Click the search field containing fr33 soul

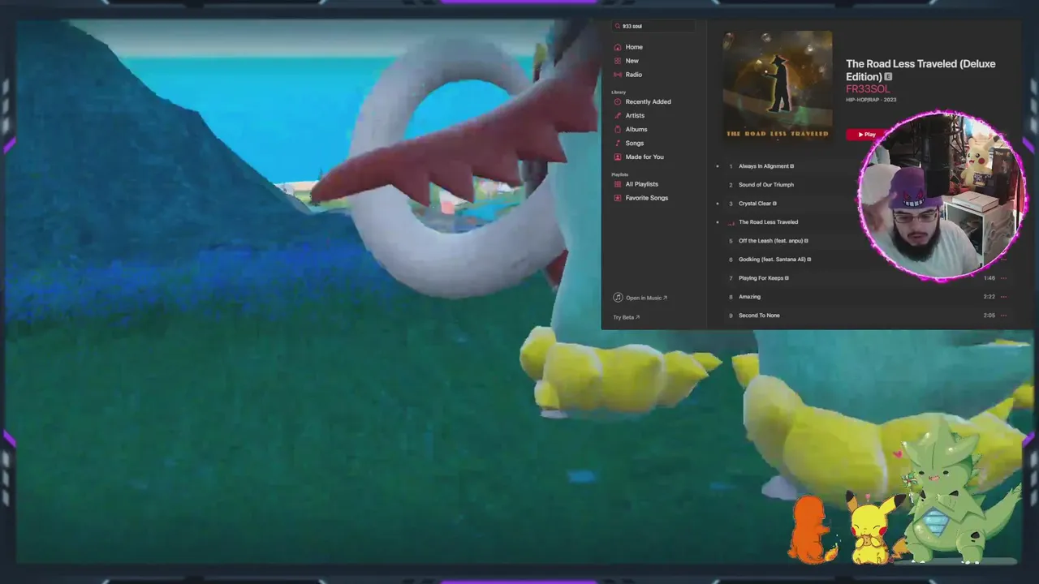653,26
